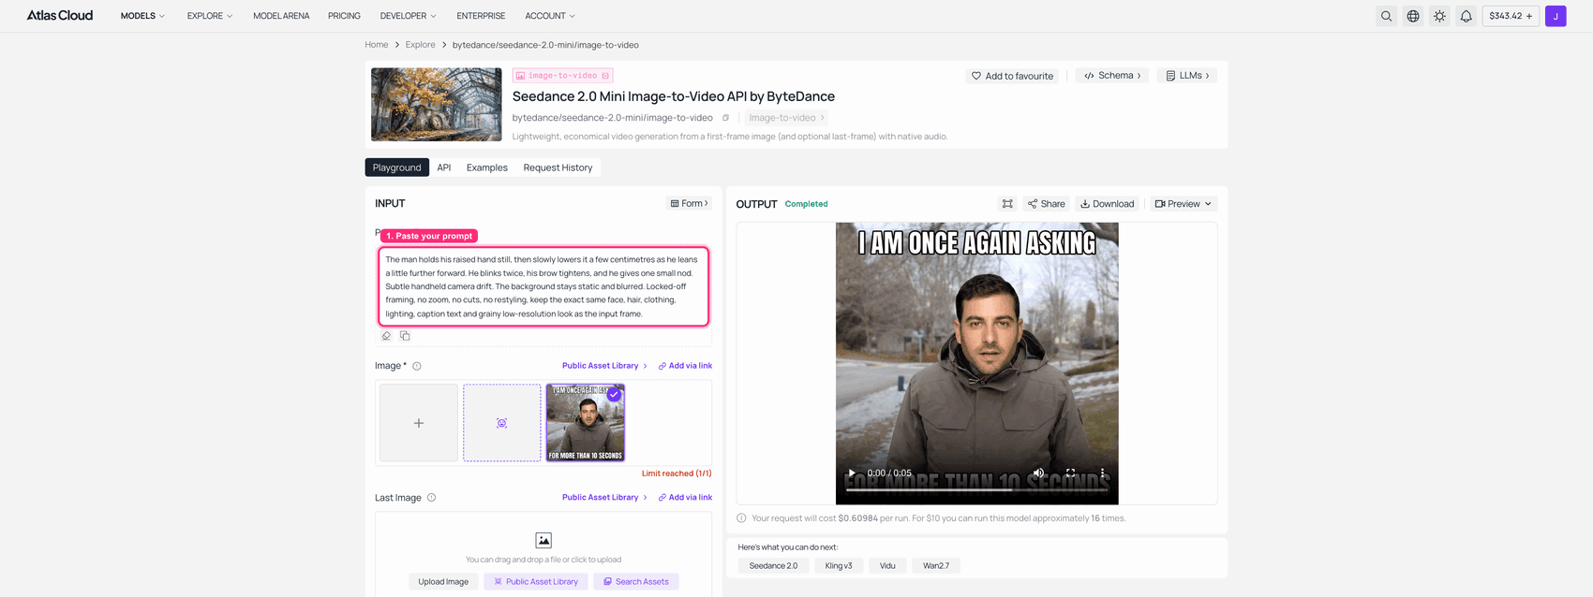Copy the model ID next to bytedance/seedance-2.0-mini

[x=725, y=118]
